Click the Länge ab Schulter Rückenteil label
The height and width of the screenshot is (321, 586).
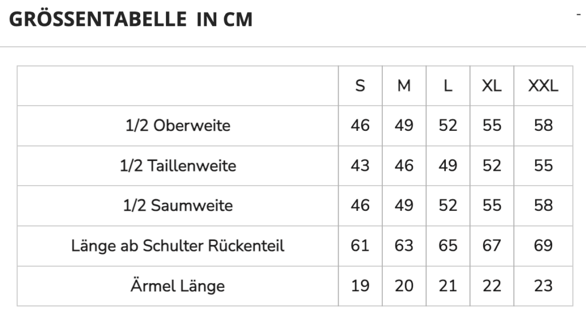[x=178, y=246]
